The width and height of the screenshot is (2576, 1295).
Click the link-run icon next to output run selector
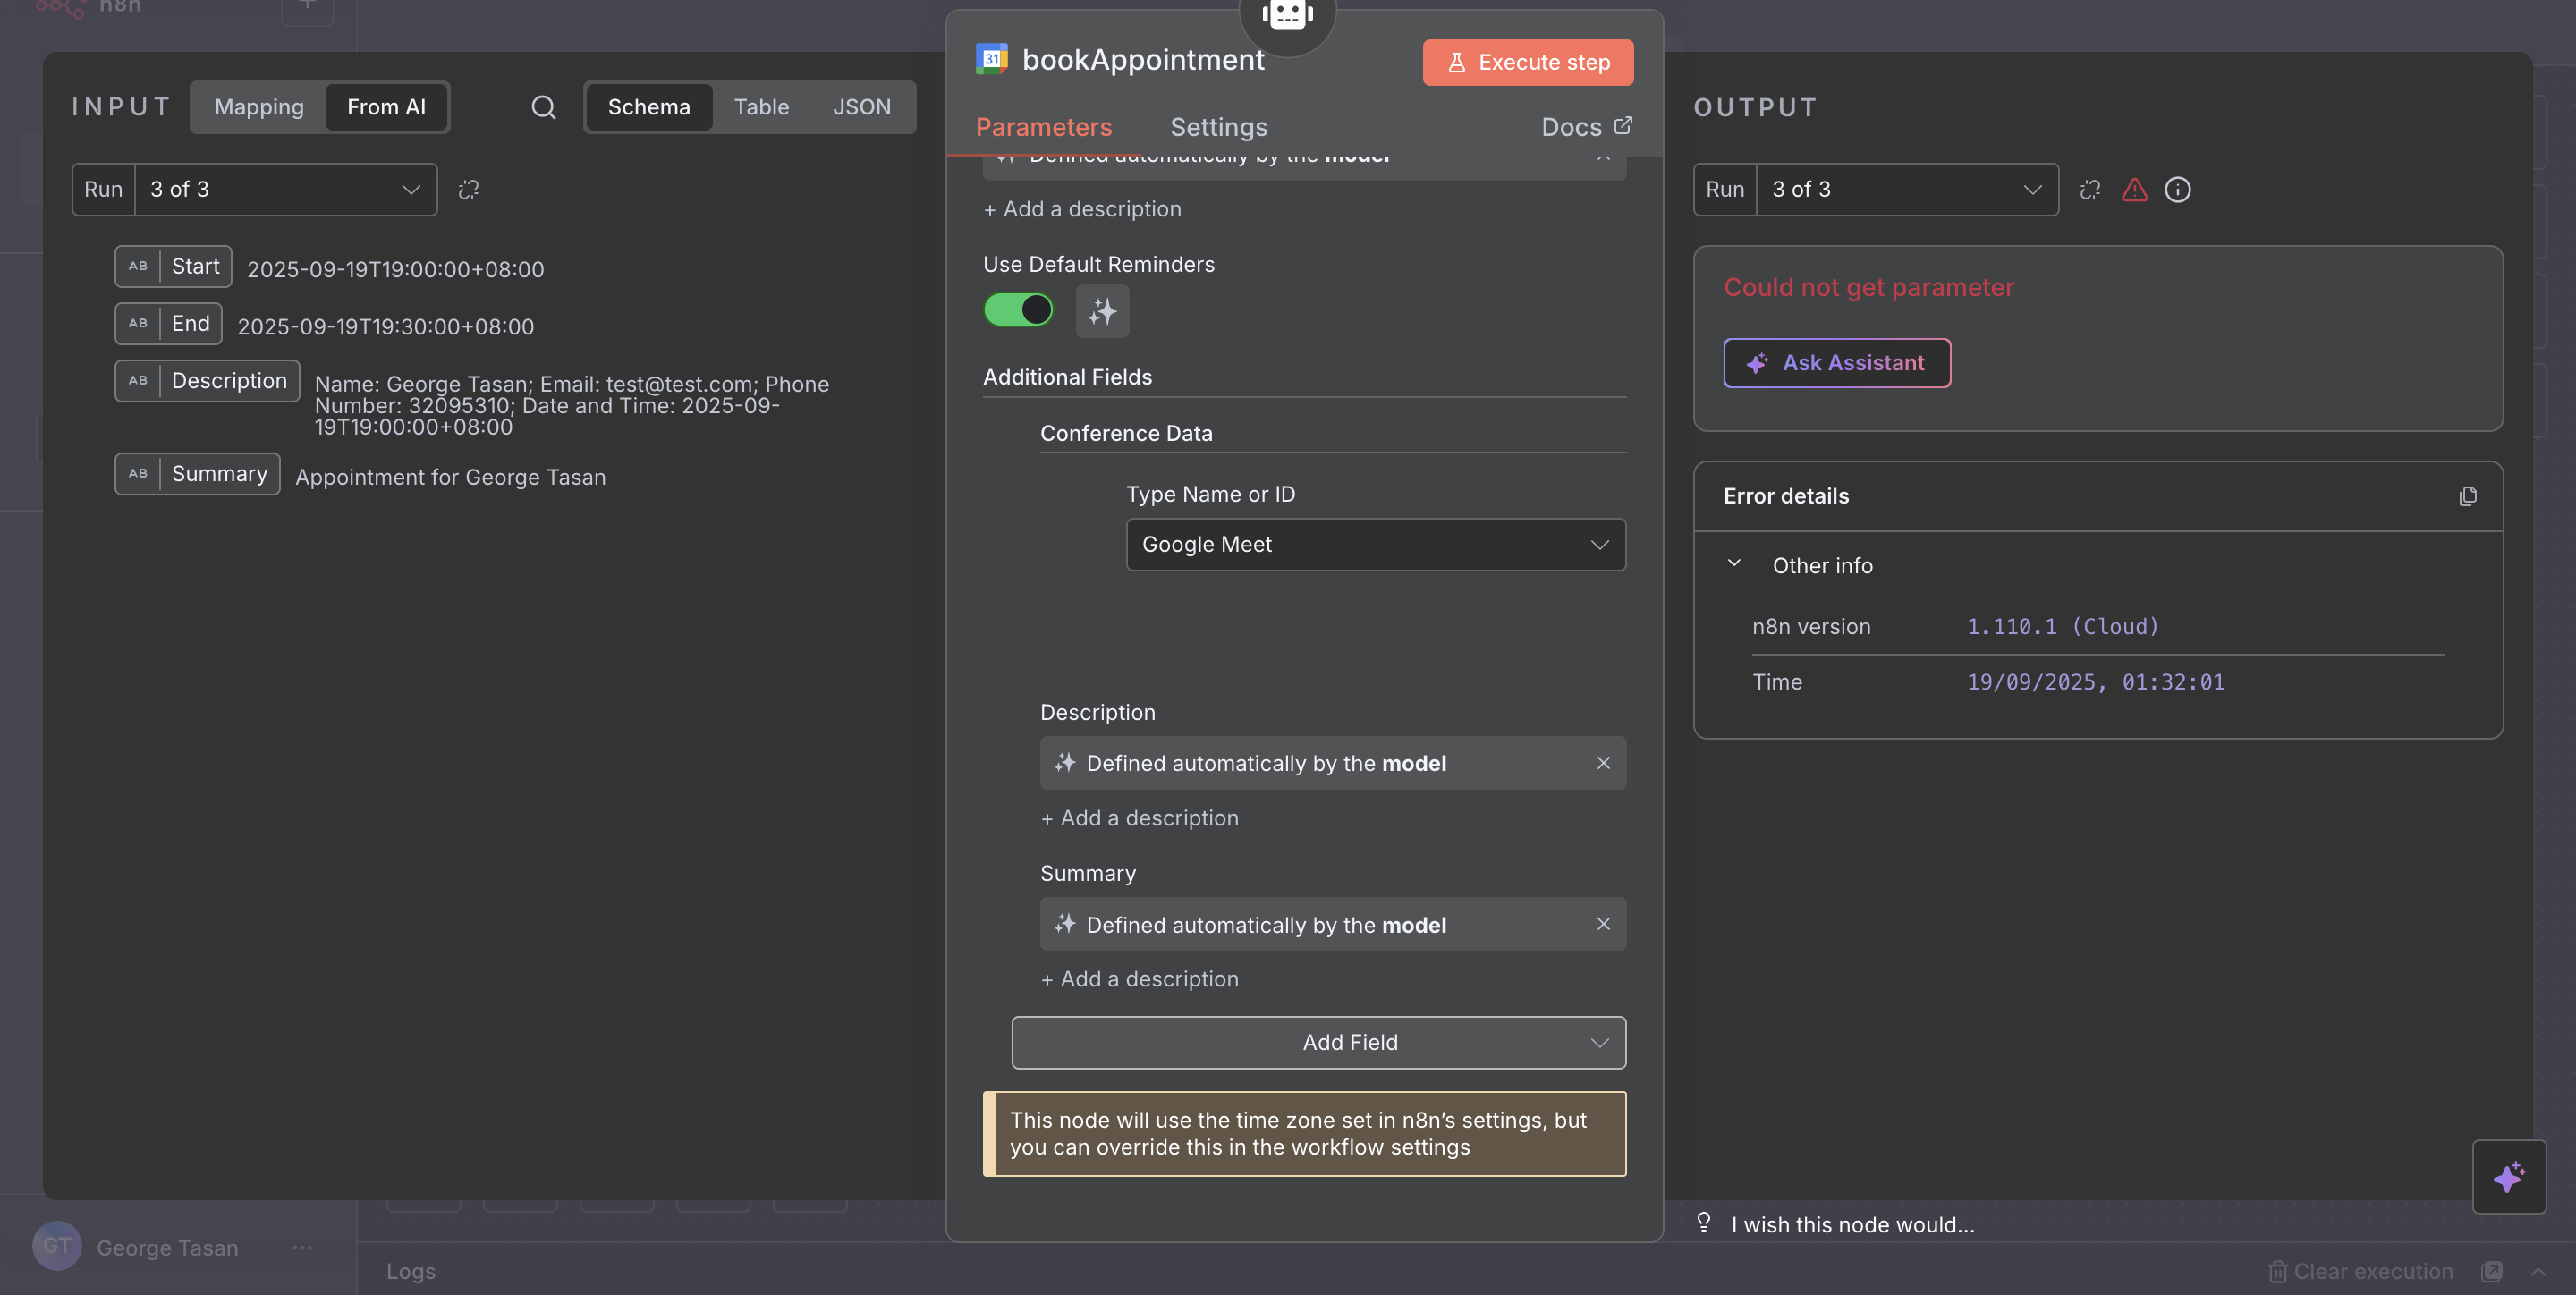click(2089, 189)
